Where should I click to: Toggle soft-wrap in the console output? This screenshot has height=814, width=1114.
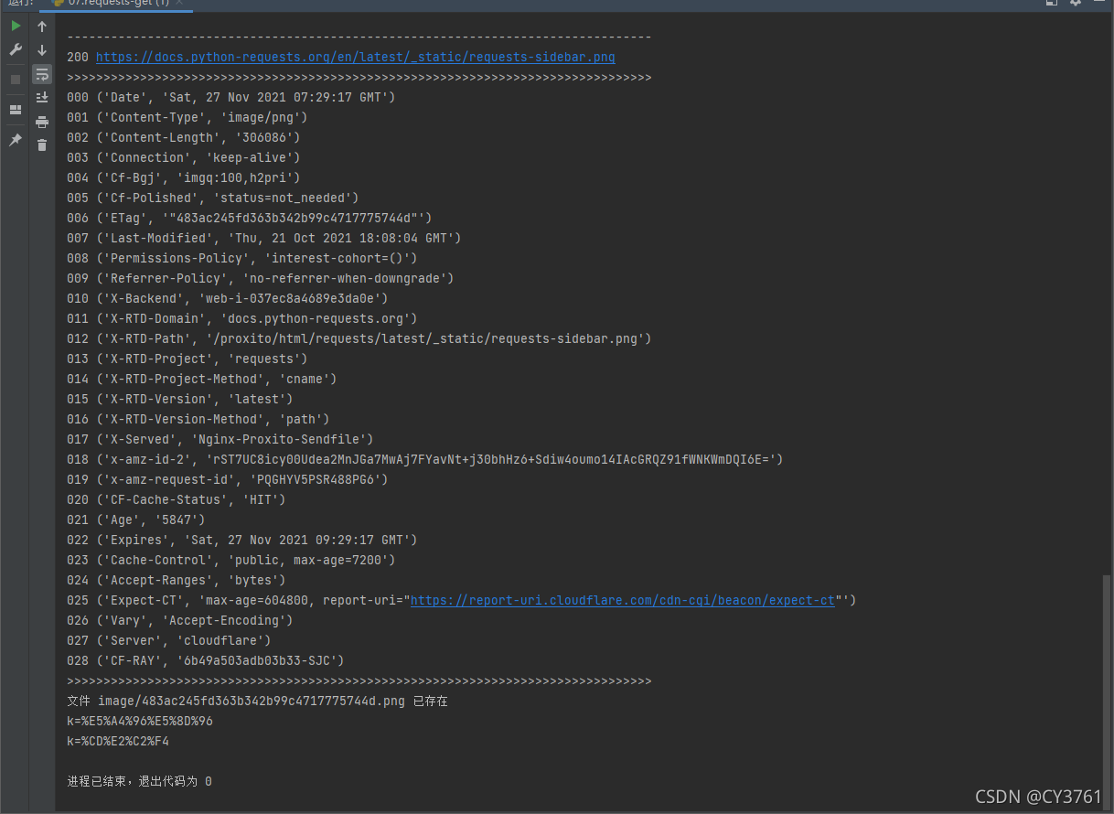42,74
